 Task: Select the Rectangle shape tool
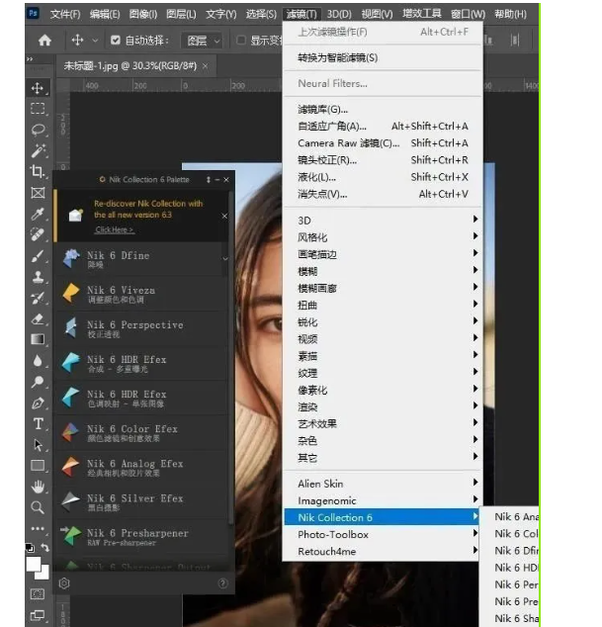point(38,466)
